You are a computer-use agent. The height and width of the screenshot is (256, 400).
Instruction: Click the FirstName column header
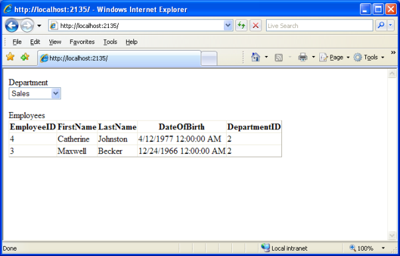[x=77, y=127]
